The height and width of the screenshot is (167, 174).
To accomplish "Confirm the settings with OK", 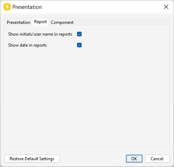I will click(x=134, y=159).
